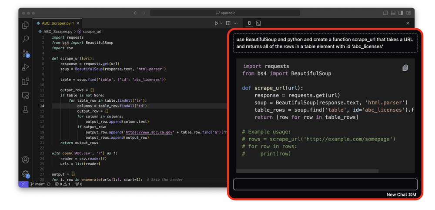Click 'import requests' in chat code block
This screenshot has height=210, width=435.
tap(266, 66)
